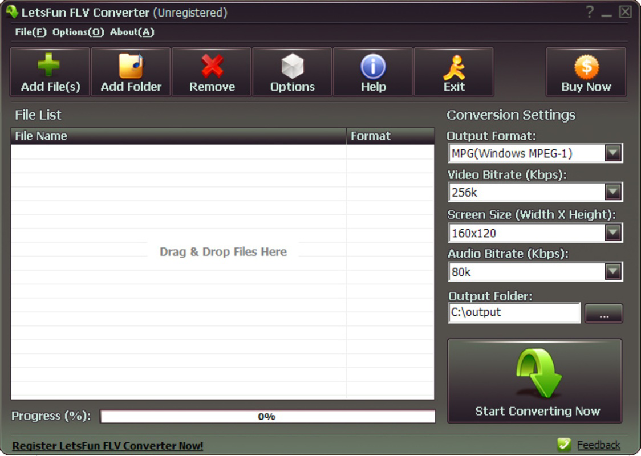Open the About(A) menu
The width and height of the screenshot is (641, 456).
pyautogui.click(x=132, y=32)
